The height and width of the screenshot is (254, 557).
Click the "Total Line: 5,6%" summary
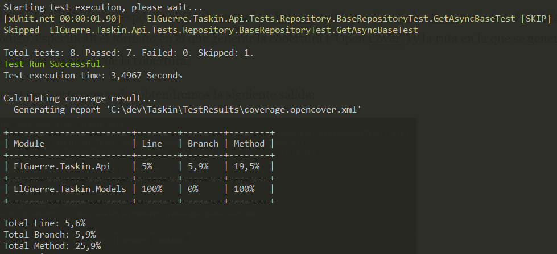[44, 223]
